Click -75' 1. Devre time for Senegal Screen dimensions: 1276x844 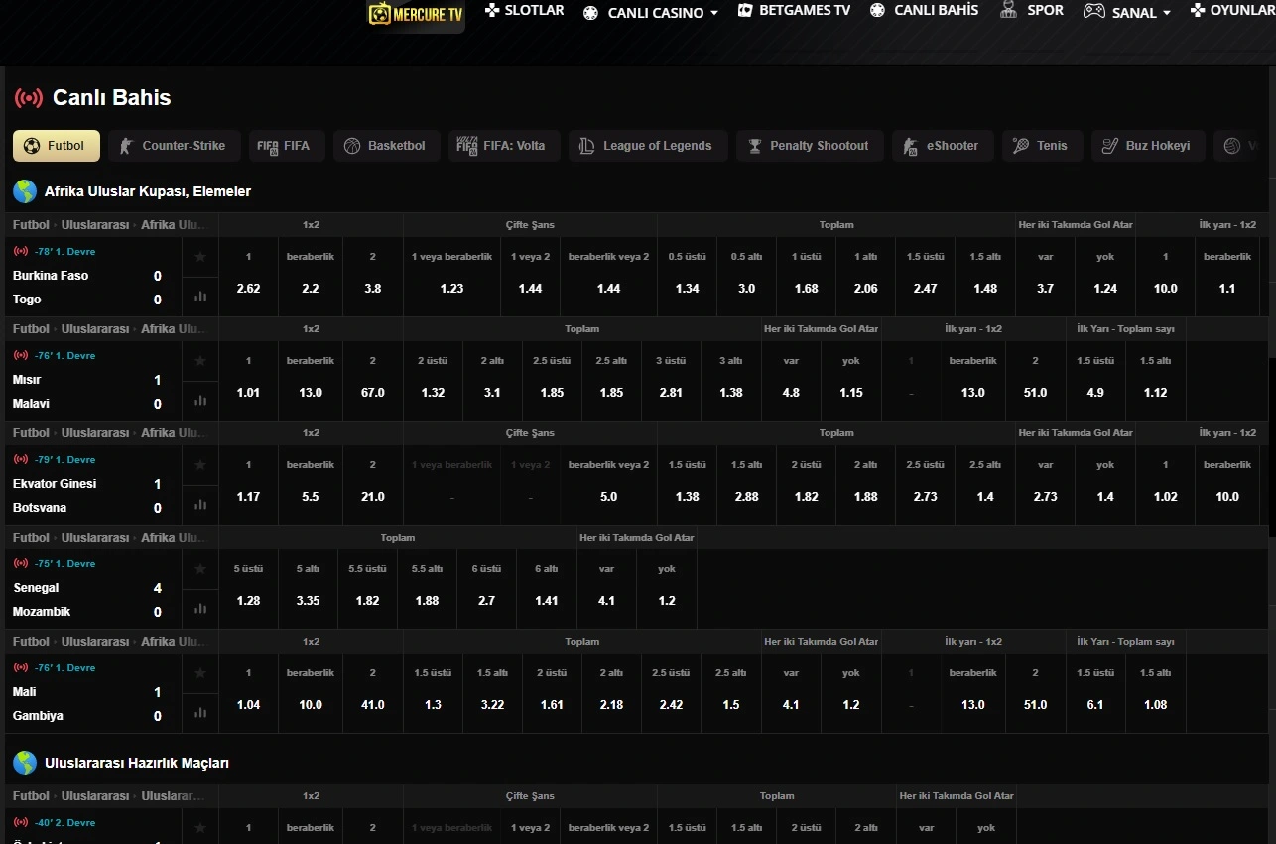64,564
